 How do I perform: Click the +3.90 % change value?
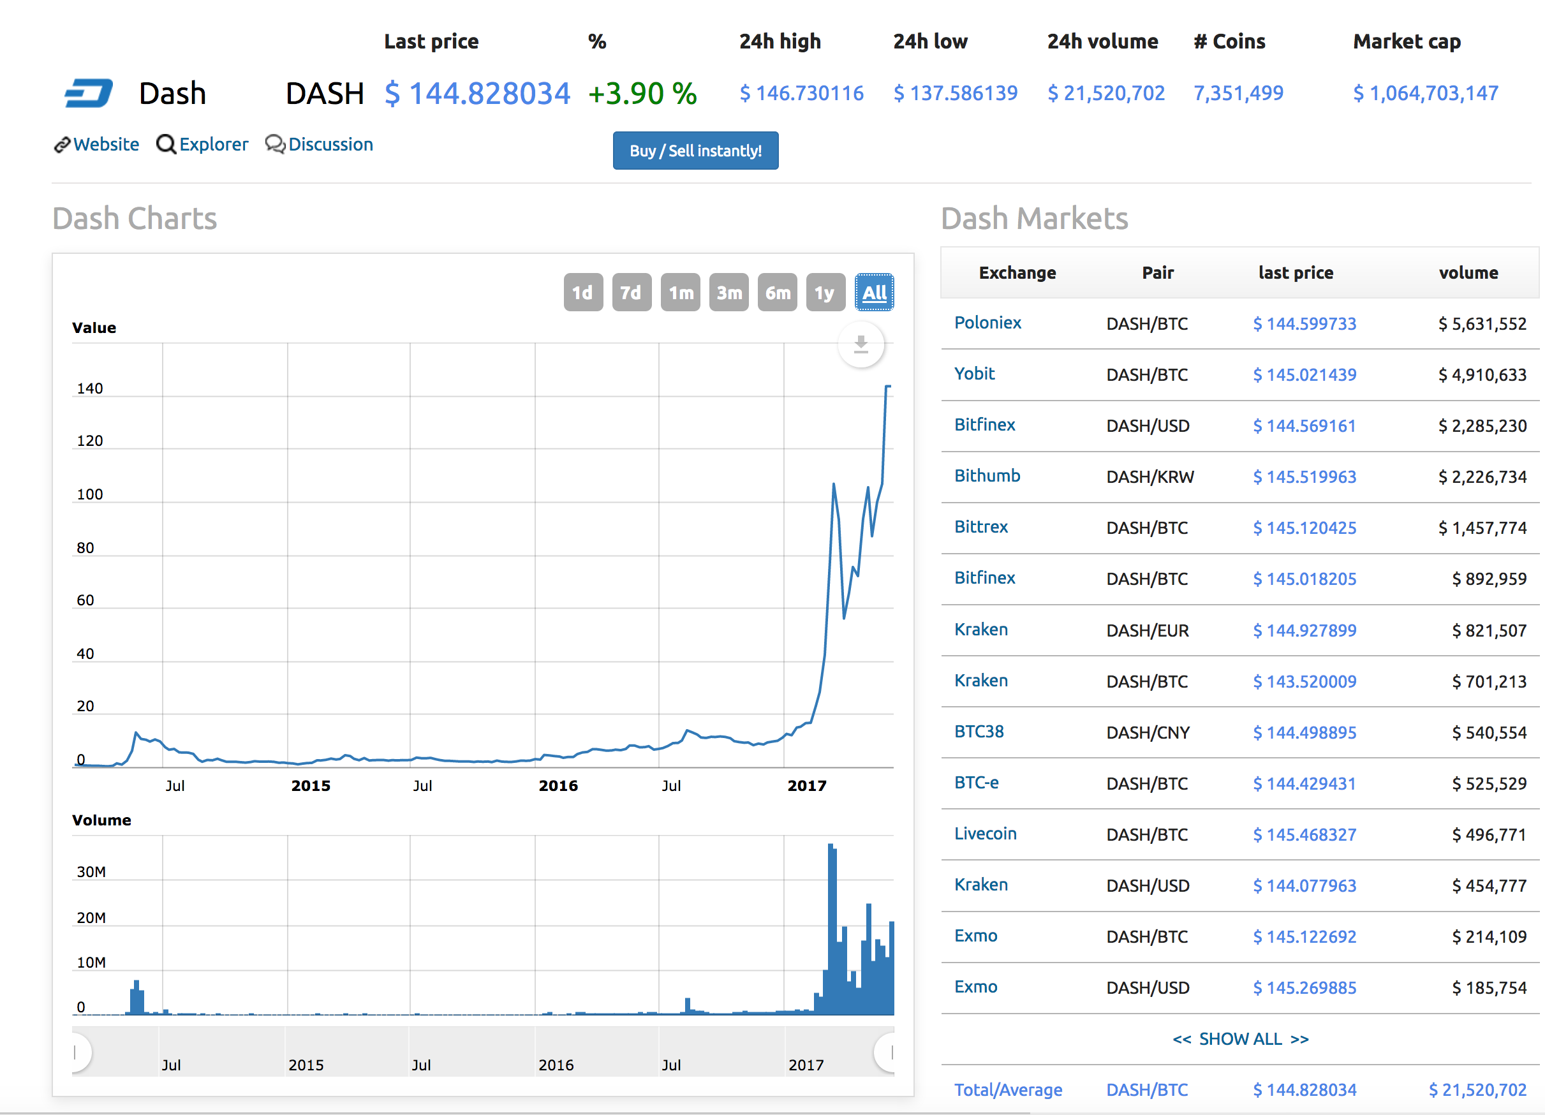642,93
